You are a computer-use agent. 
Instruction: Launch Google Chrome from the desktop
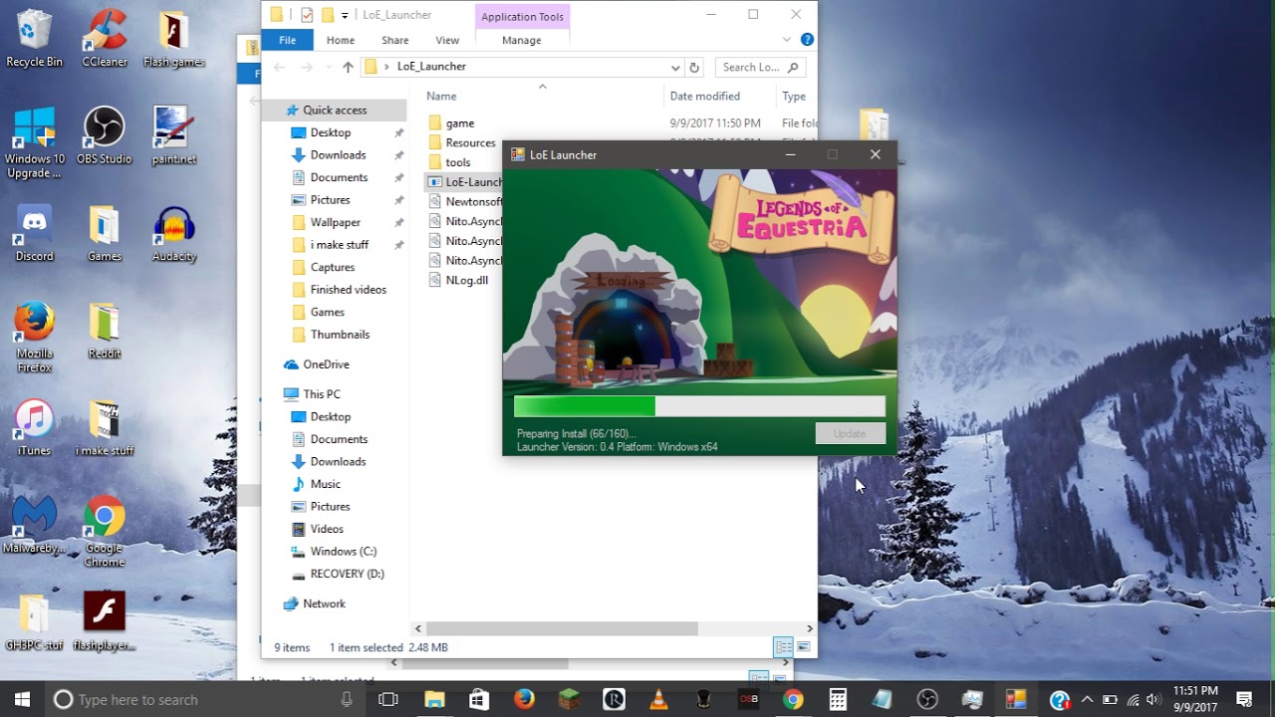[104, 532]
